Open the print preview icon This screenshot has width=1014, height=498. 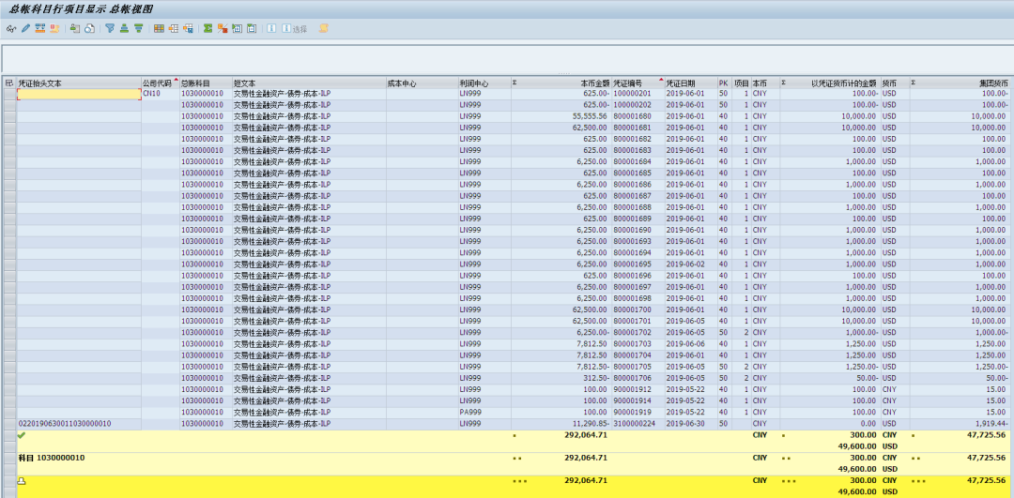[x=90, y=28]
